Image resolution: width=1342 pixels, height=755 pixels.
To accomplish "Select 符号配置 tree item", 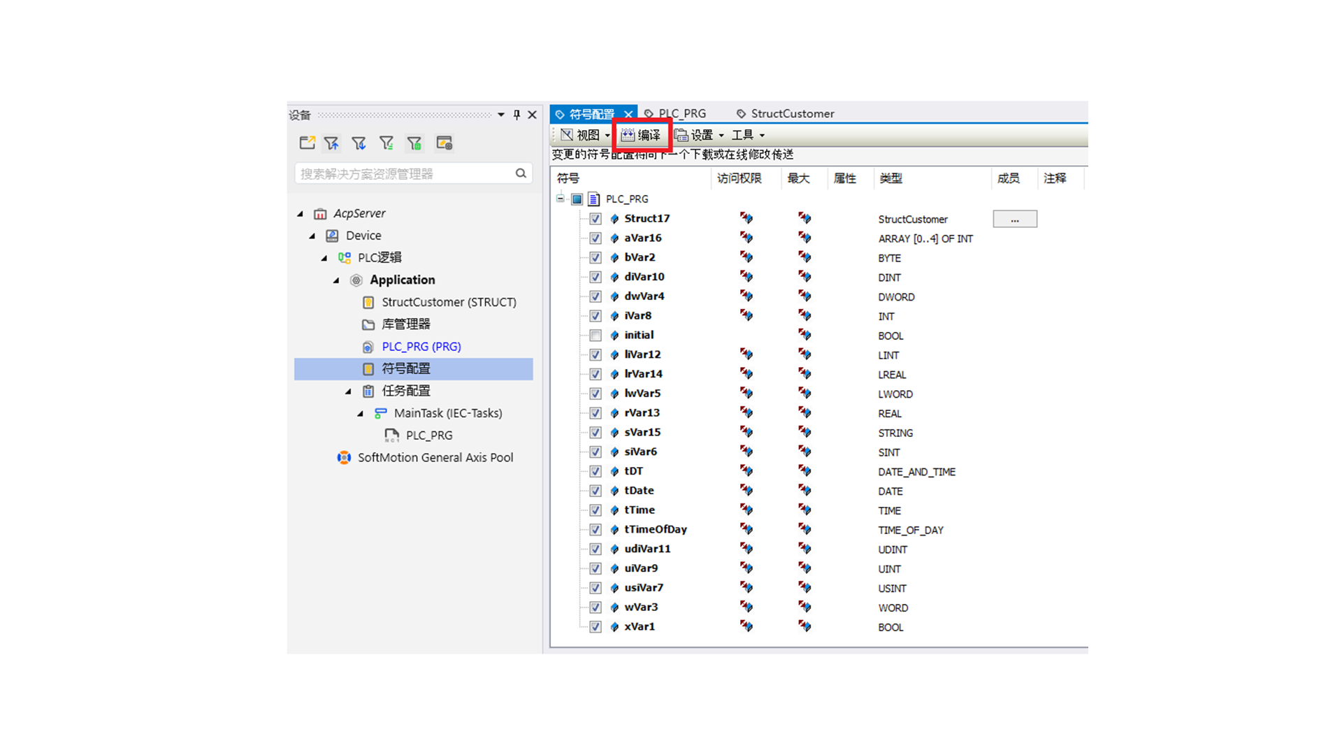I will click(413, 369).
